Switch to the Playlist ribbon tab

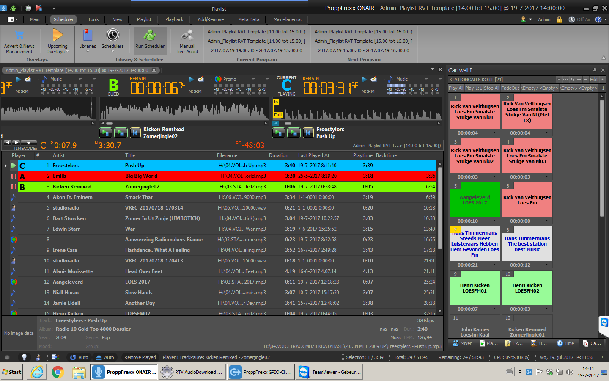[x=144, y=19]
